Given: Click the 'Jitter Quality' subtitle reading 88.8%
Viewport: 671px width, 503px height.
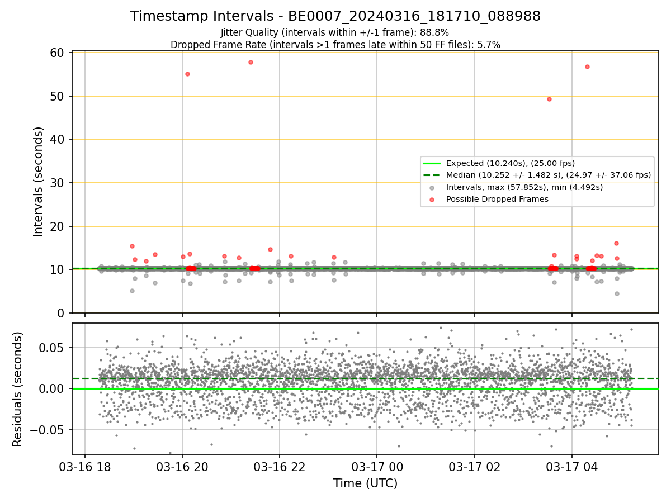Looking at the screenshot, I should [x=335, y=32].
